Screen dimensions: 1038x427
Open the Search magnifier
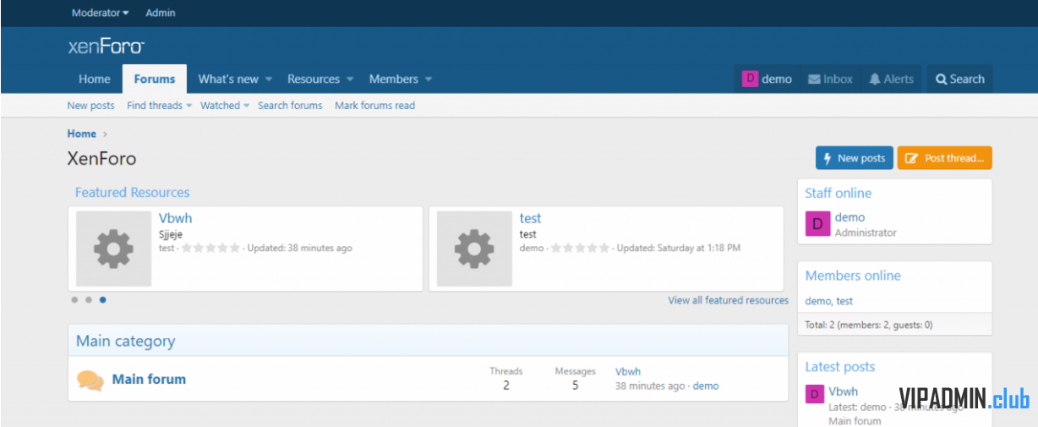point(959,79)
